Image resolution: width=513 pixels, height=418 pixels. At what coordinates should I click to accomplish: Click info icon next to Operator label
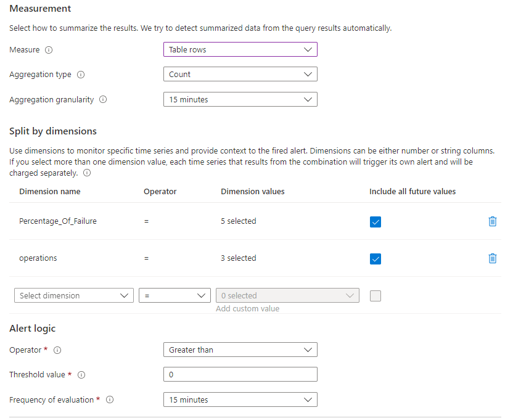tap(57, 350)
